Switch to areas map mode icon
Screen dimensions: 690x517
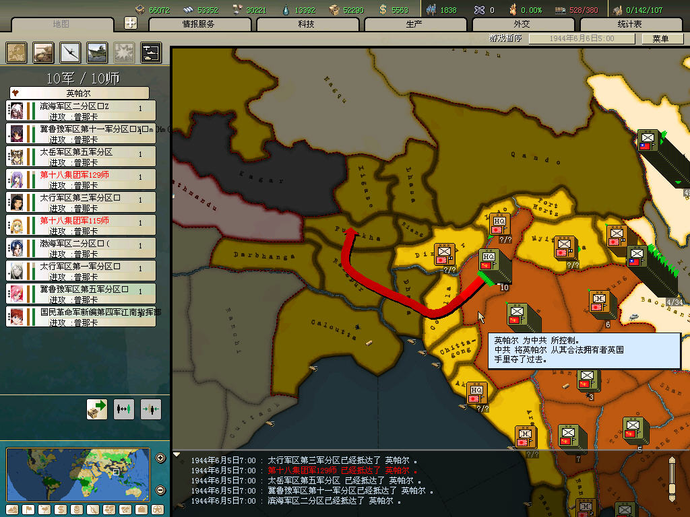click(125, 510)
